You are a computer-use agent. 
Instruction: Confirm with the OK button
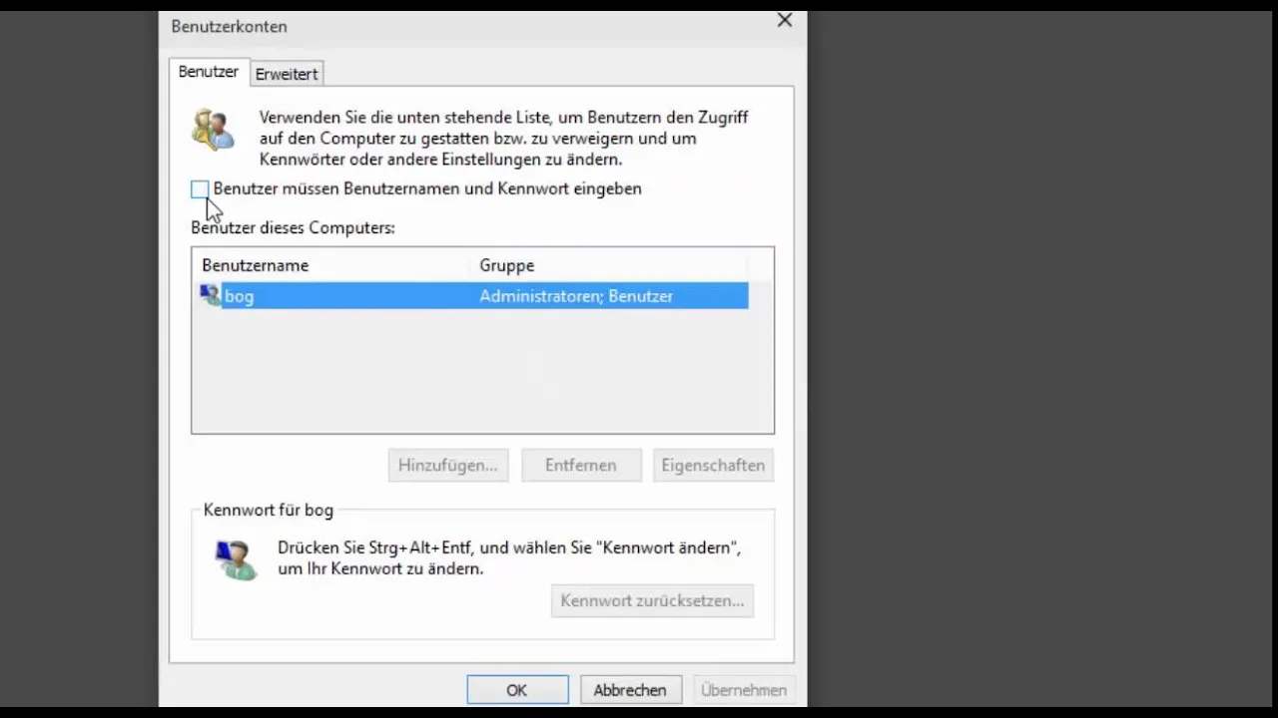pyautogui.click(x=517, y=689)
